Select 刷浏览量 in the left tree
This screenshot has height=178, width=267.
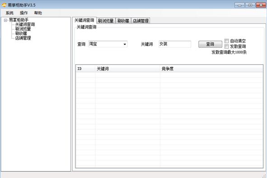point(23,29)
